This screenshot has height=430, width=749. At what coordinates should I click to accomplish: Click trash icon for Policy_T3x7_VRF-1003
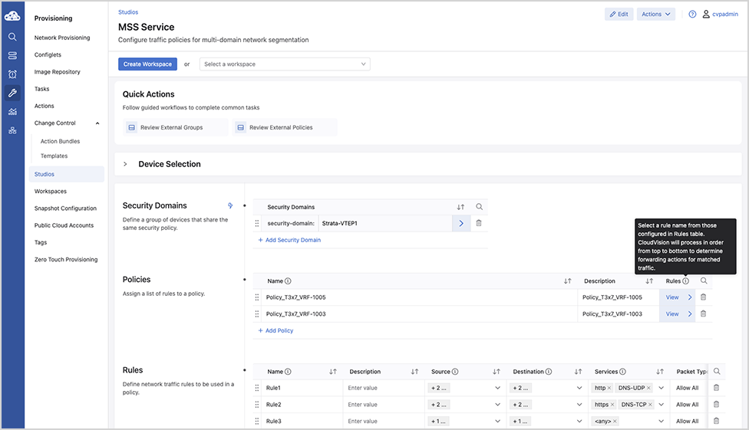coord(703,314)
